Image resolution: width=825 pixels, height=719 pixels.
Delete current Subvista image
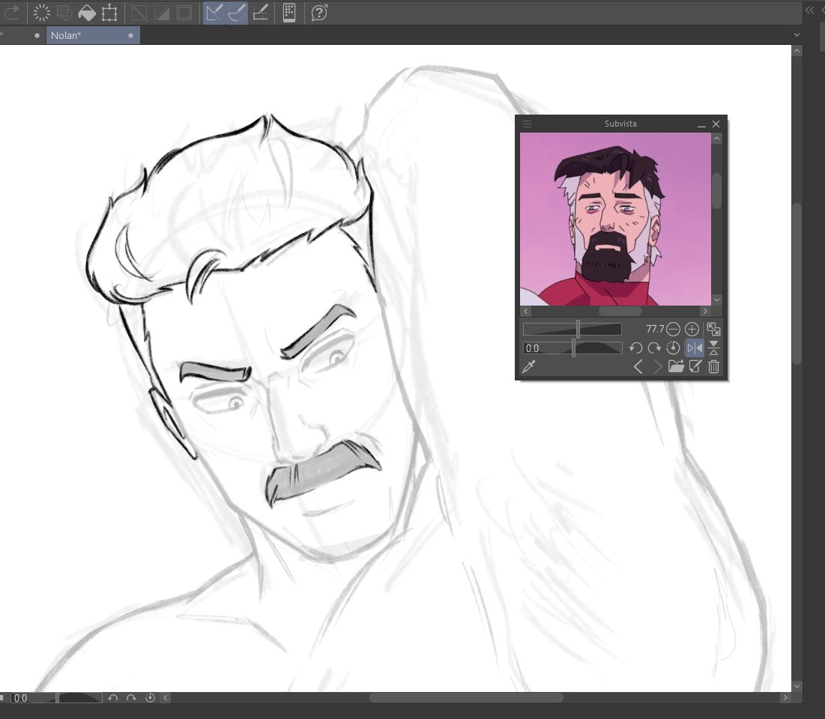[x=713, y=366]
